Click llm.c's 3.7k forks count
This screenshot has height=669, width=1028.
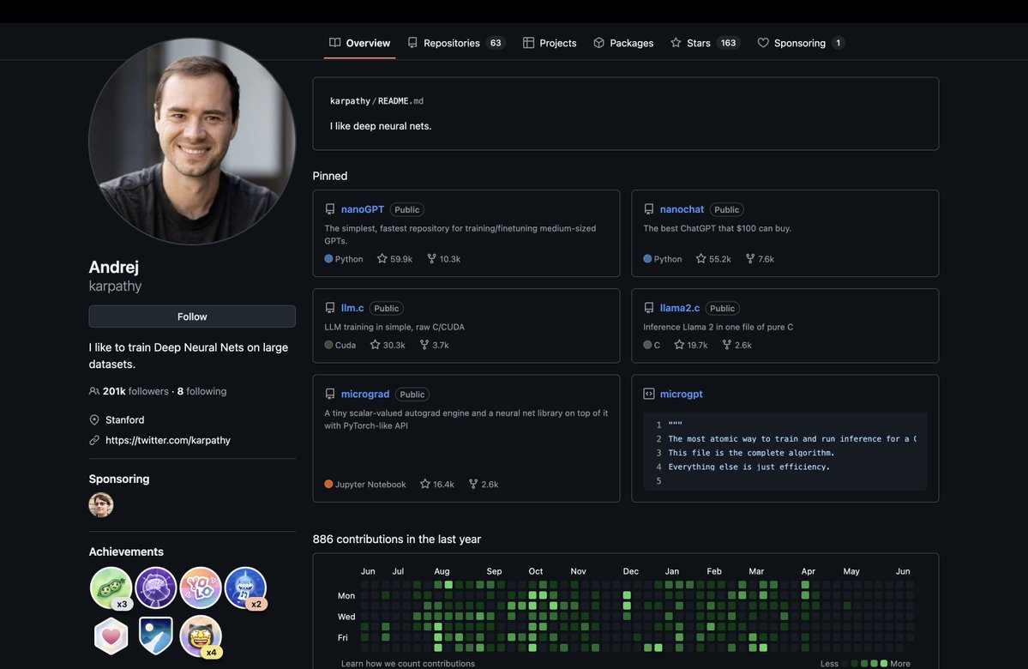(x=434, y=344)
